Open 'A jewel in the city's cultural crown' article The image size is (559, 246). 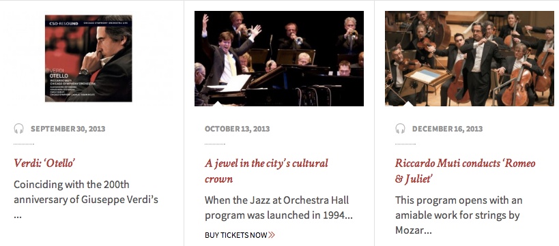[x=266, y=171]
